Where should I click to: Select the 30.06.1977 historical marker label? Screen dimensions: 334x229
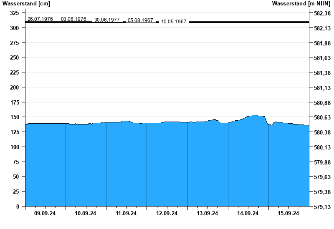point(107,20)
